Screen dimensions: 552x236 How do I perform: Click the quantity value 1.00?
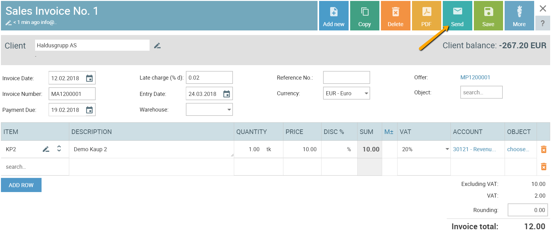pyautogui.click(x=254, y=149)
